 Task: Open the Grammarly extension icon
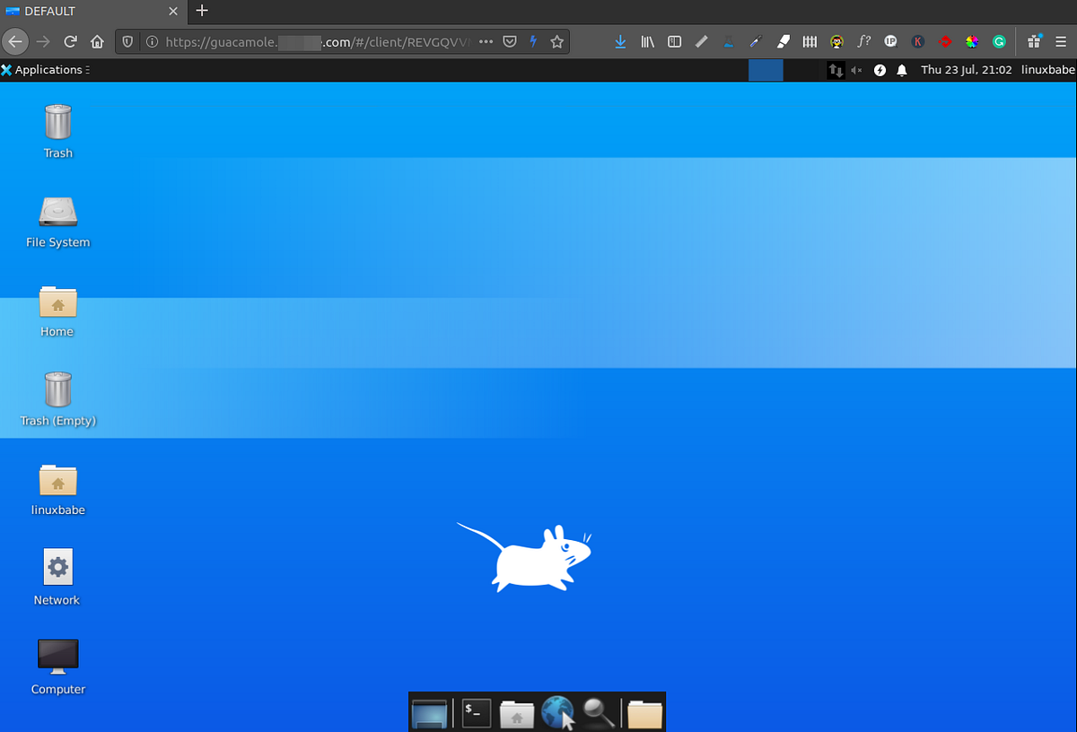999,41
